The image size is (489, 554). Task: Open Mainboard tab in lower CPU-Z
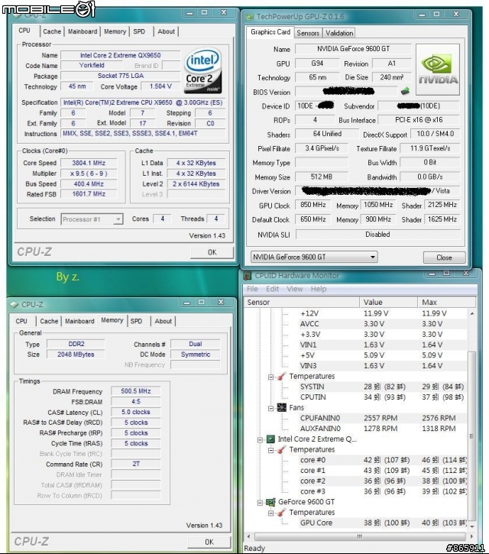tap(79, 321)
